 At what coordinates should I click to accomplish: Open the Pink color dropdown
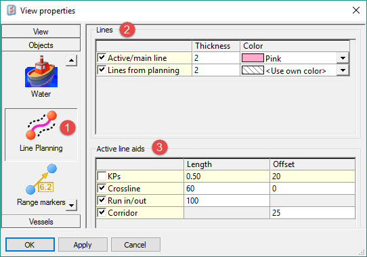click(x=343, y=58)
